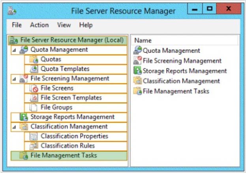The height and width of the screenshot is (173, 246).
Task: Click the Quota Management icon in the Name list
Action: click(x=137, y=50)
